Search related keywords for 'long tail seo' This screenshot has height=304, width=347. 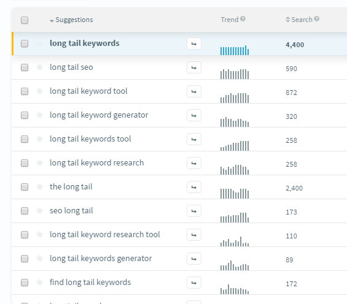(x=194, y=67)
